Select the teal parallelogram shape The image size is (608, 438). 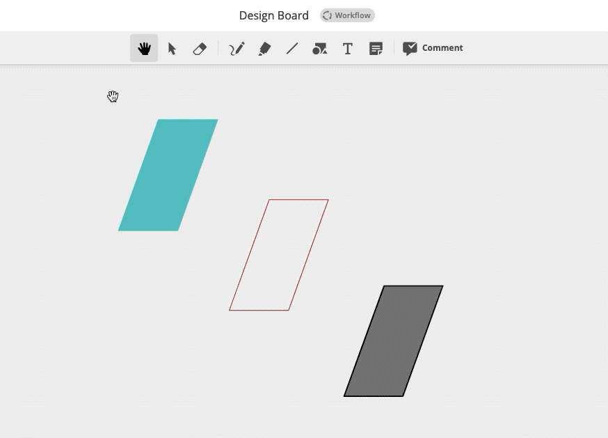tap(168, 174)
